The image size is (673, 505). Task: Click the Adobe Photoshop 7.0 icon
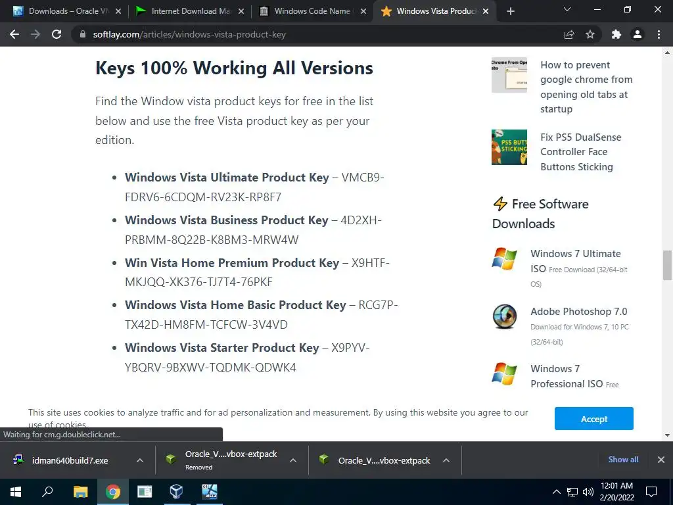point(504,316)
